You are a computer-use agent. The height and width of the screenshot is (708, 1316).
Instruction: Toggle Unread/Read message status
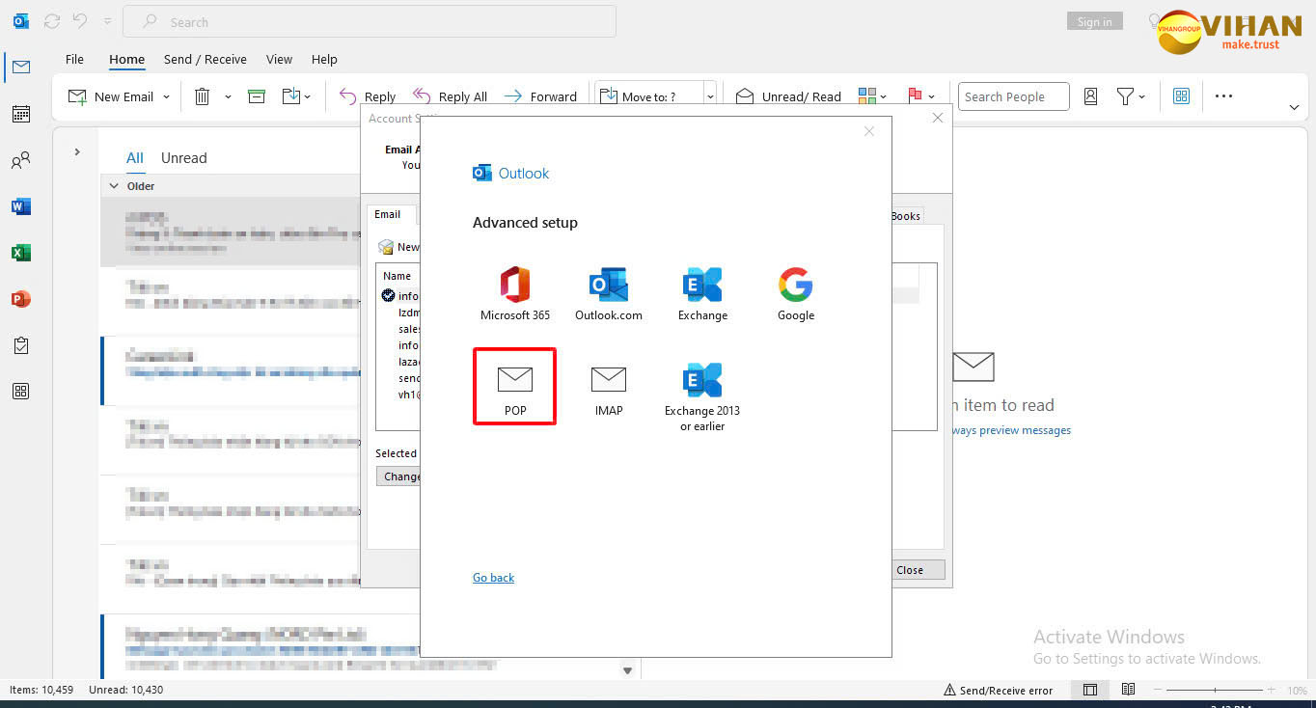[x=788, y=96]
